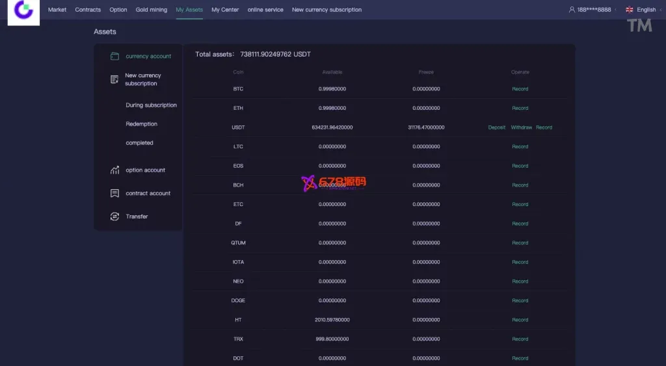Click the New currency subscription sidebar icon
This screenshot has width=666, height=366.
click(x=114, y=79)
